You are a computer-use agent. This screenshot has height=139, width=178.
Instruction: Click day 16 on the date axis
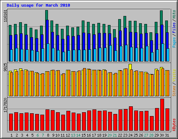[x=89, y=135]
